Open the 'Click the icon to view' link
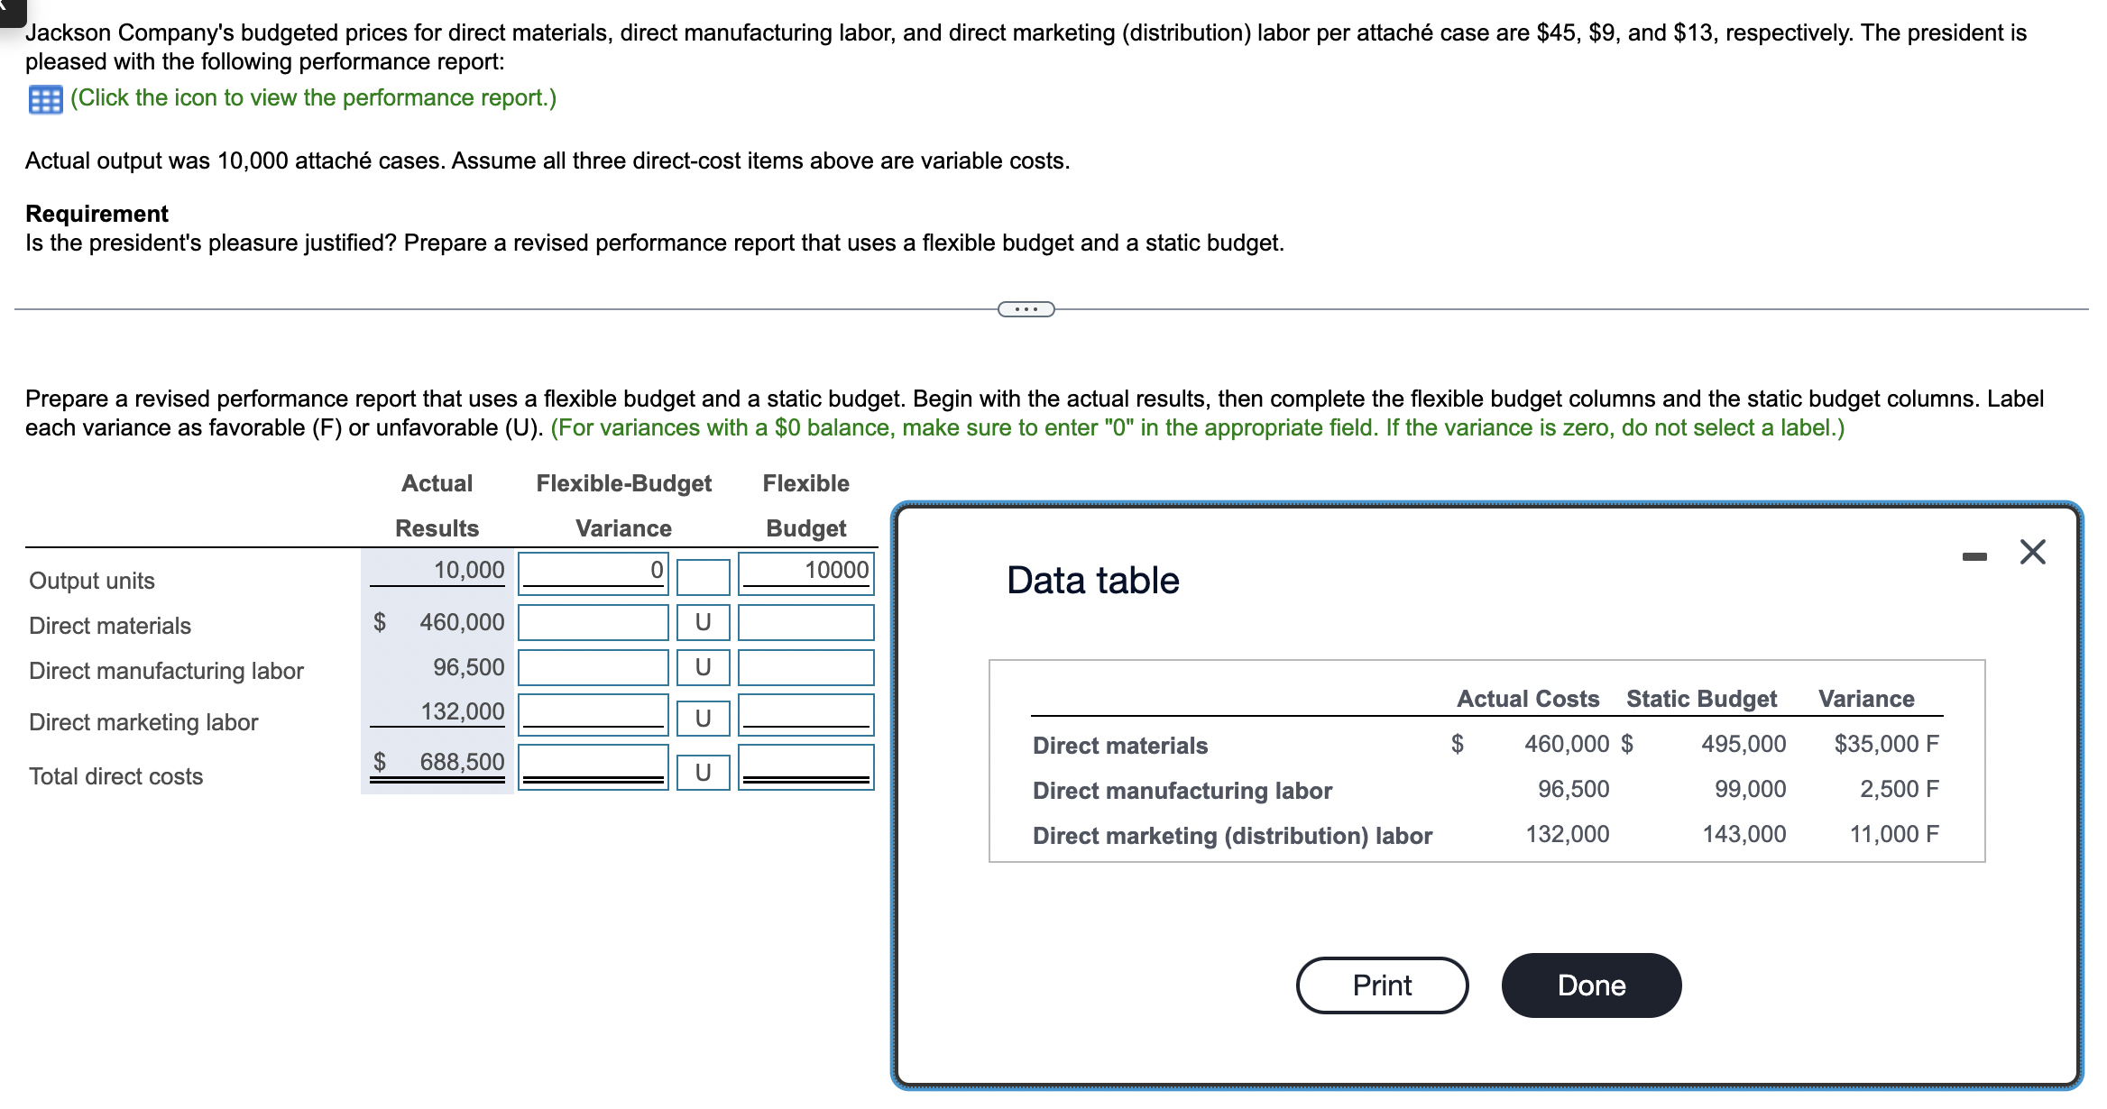2107x1109 pixels. pos(313,97)
